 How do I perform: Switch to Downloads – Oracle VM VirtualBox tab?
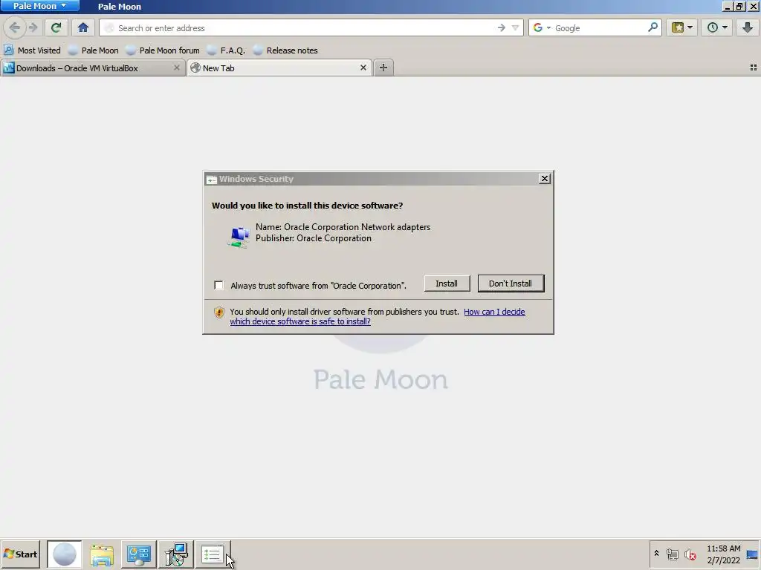pyautogui.click(x=93, y=68)
